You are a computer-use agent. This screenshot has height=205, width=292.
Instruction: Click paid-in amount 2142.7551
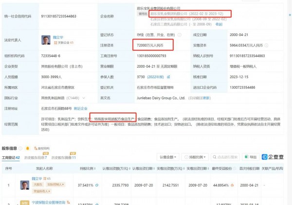point(171,185)
